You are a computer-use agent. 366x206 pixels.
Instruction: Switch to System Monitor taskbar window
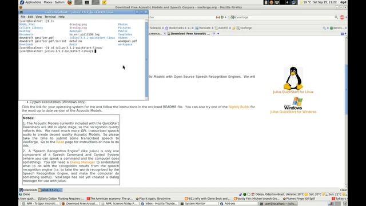[199, 204]
